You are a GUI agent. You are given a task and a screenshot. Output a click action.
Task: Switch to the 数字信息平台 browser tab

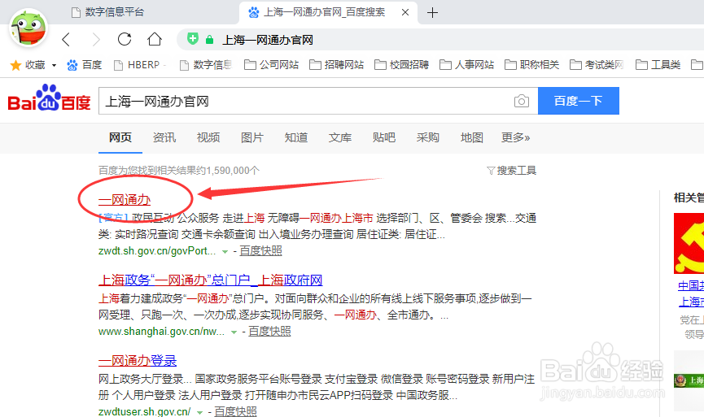point(108,12)
